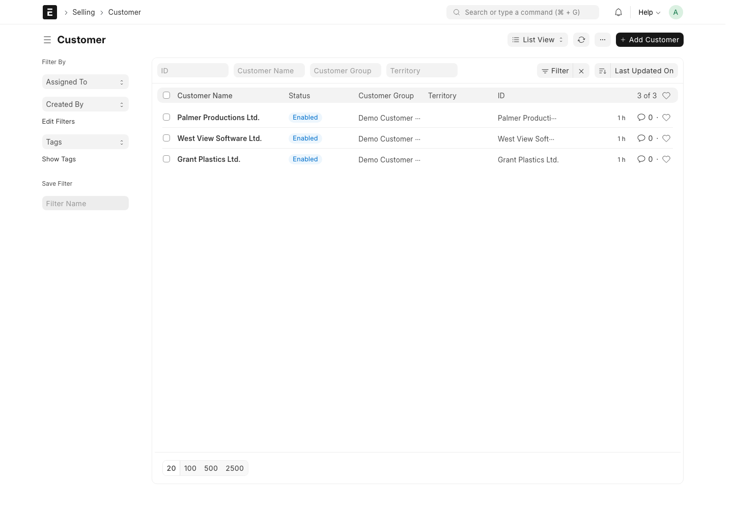The height and width of the screenshot is (509, 733).
Task: Set page size to 100
Action: click(x=190, y=468)
